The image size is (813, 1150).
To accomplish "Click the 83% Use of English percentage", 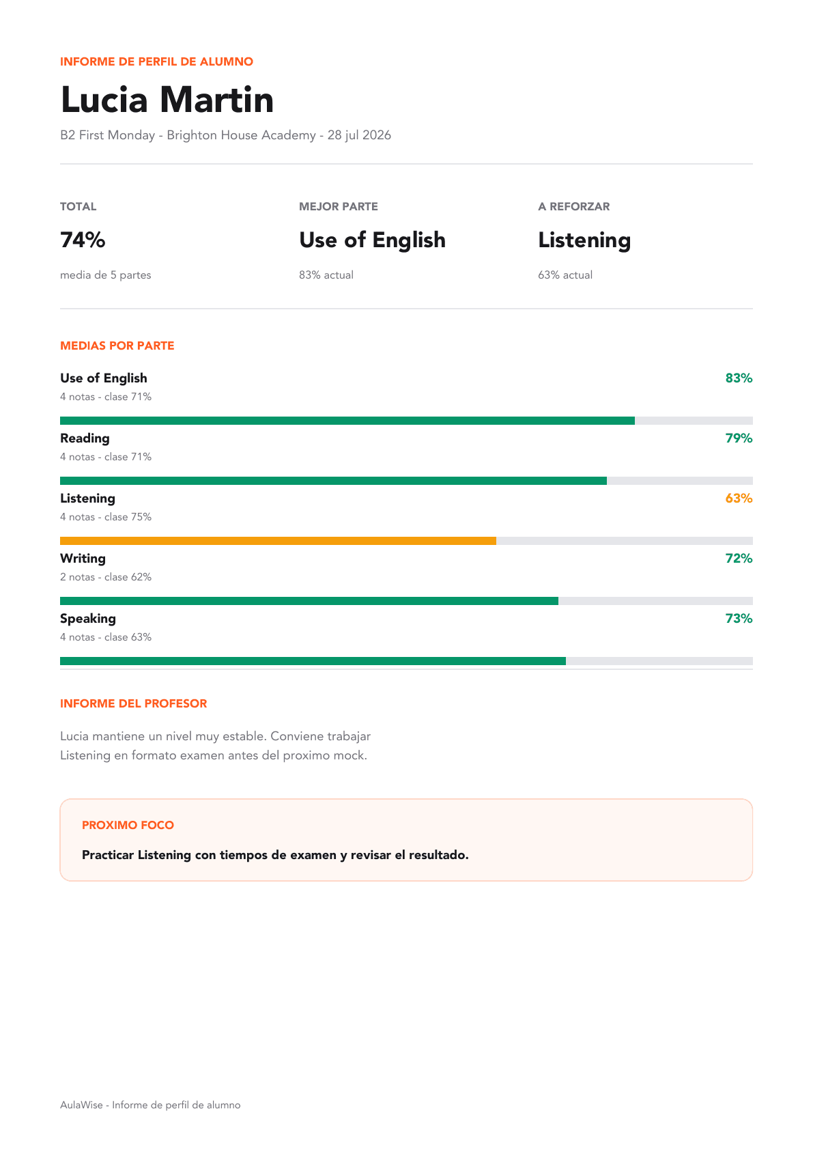I will (x=739, y=378).
